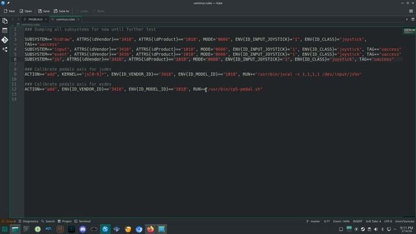Click line number 9 in gutter
This screenshot has height=234, width=416.
(x=15, y=74)
